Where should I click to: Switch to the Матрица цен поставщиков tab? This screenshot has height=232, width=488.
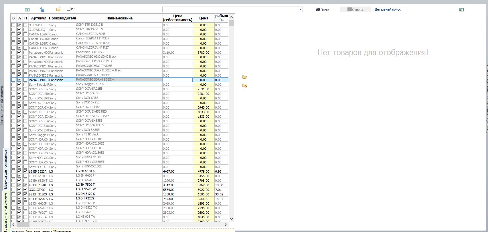coord(5,169)
